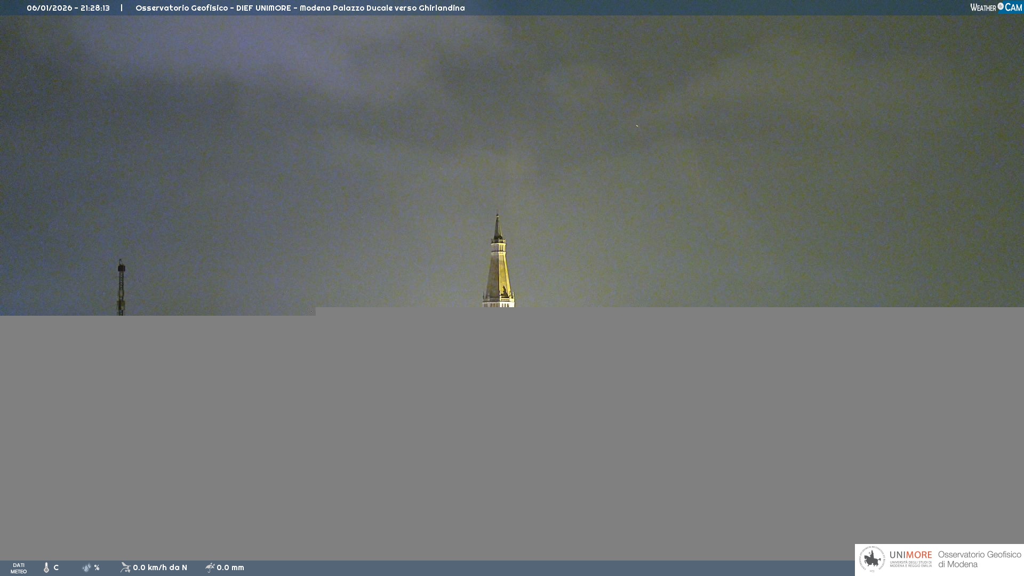Click the temperature unit C label

pos(56,567)
